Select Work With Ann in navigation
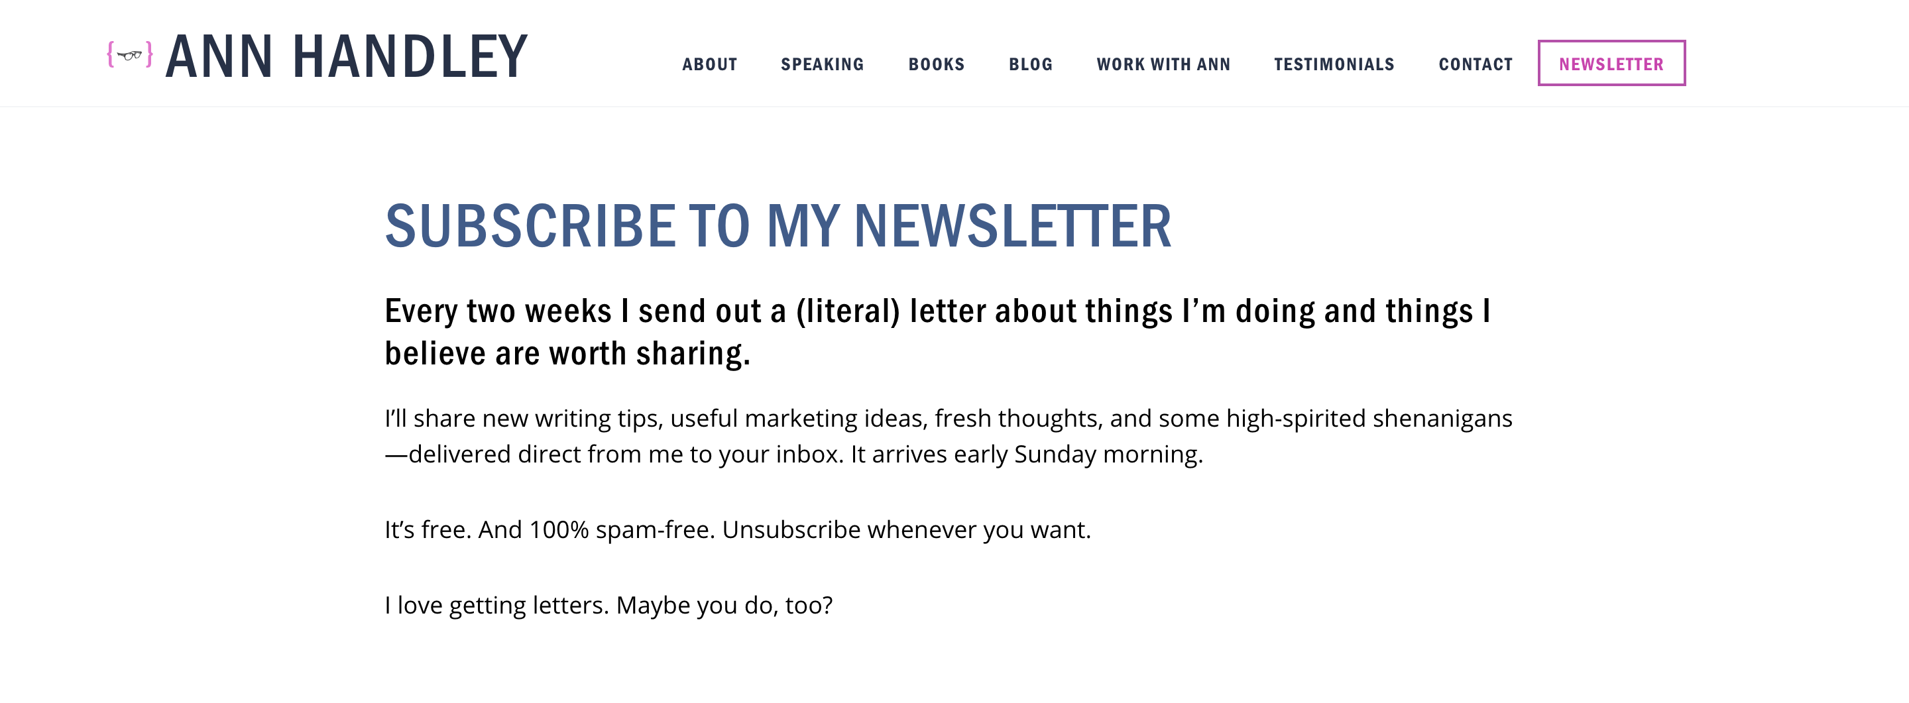 point(1163,64)
